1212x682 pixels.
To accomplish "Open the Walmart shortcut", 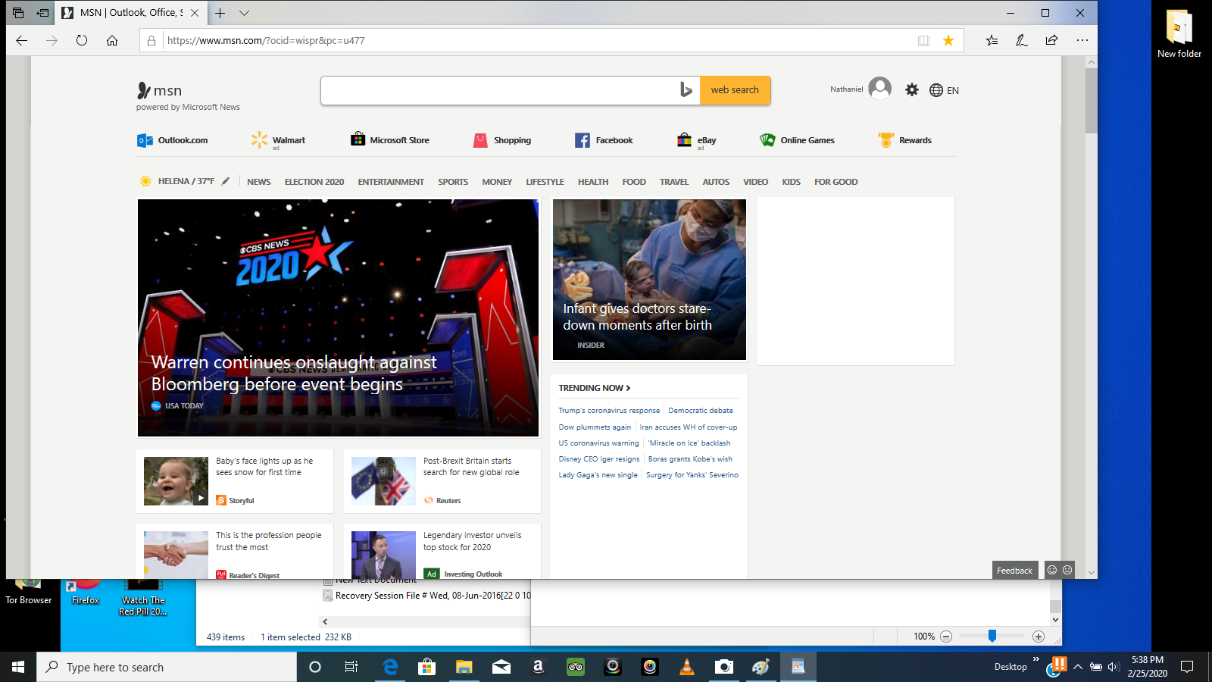I will click(278, 140).
